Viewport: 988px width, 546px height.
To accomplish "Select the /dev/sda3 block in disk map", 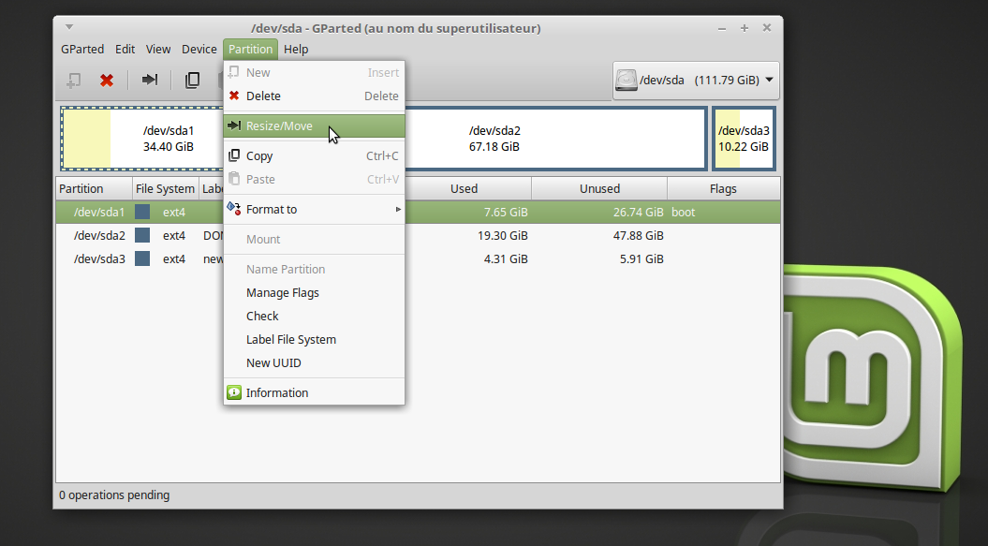I will (x=744, y=139).
